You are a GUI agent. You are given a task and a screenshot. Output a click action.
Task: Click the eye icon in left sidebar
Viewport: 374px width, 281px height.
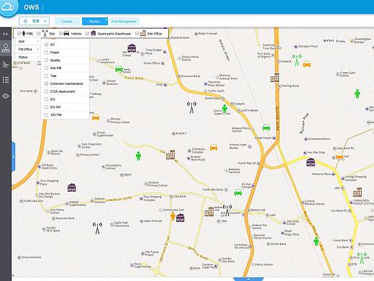coord(6,96)
